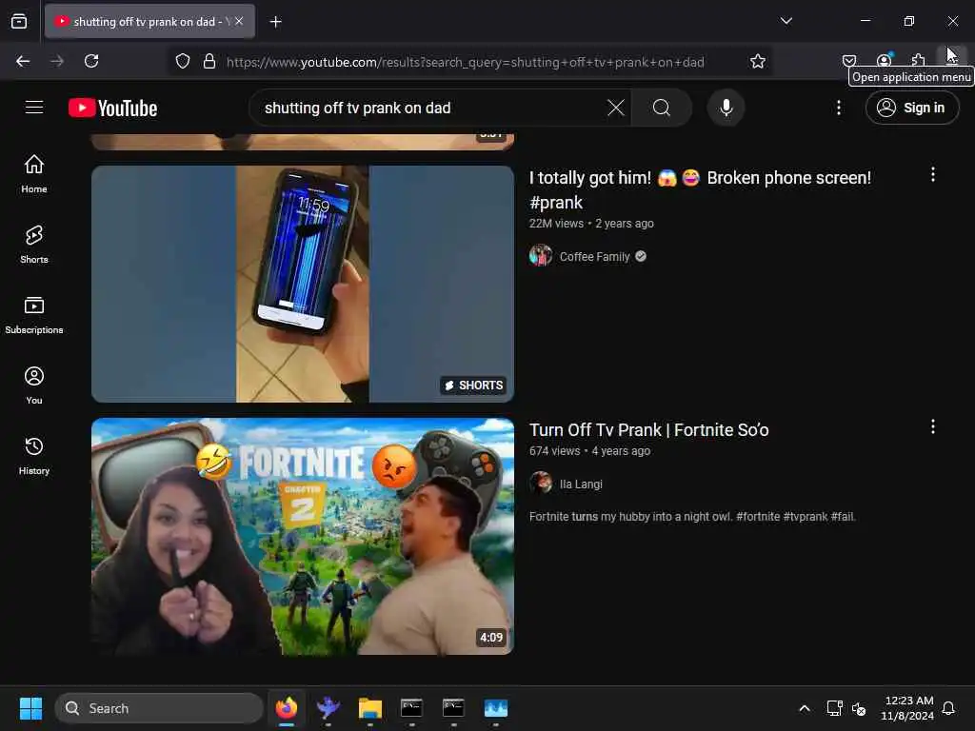The width and height of the screenshot is (975, 731).
Task: Bookmark this page with the star icon
Action: click(x=757, y=61)
